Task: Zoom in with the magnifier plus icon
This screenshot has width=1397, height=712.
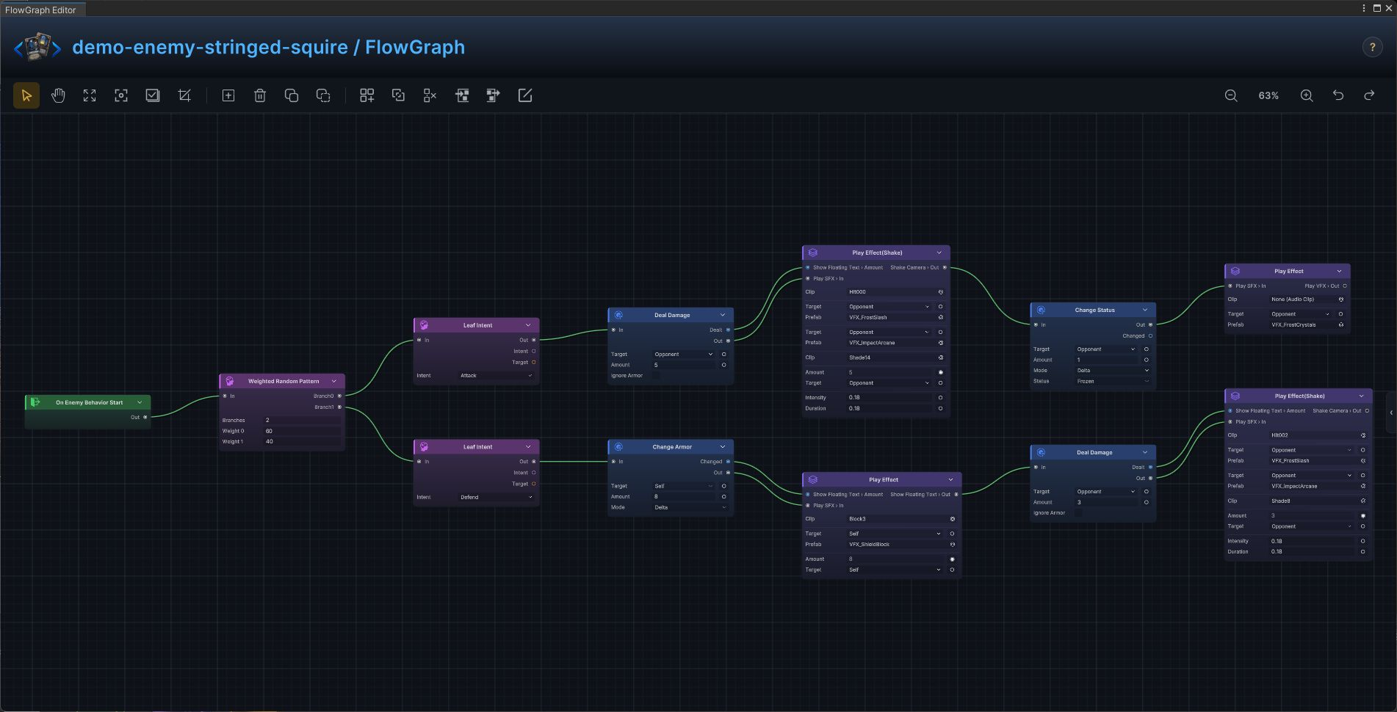Action: click(1307, 95)
